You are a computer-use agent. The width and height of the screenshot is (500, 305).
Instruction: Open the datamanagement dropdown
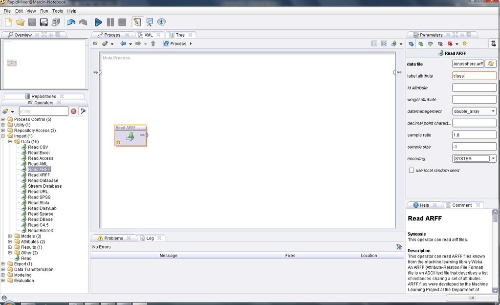point(493,111)
